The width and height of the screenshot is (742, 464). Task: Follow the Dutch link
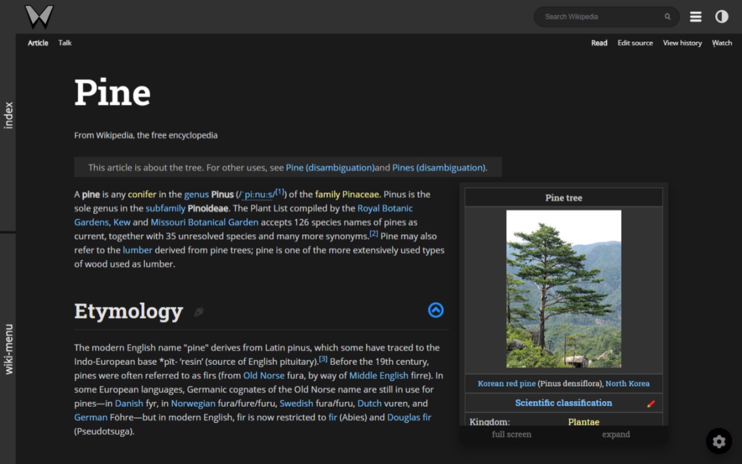click(369, 403)
